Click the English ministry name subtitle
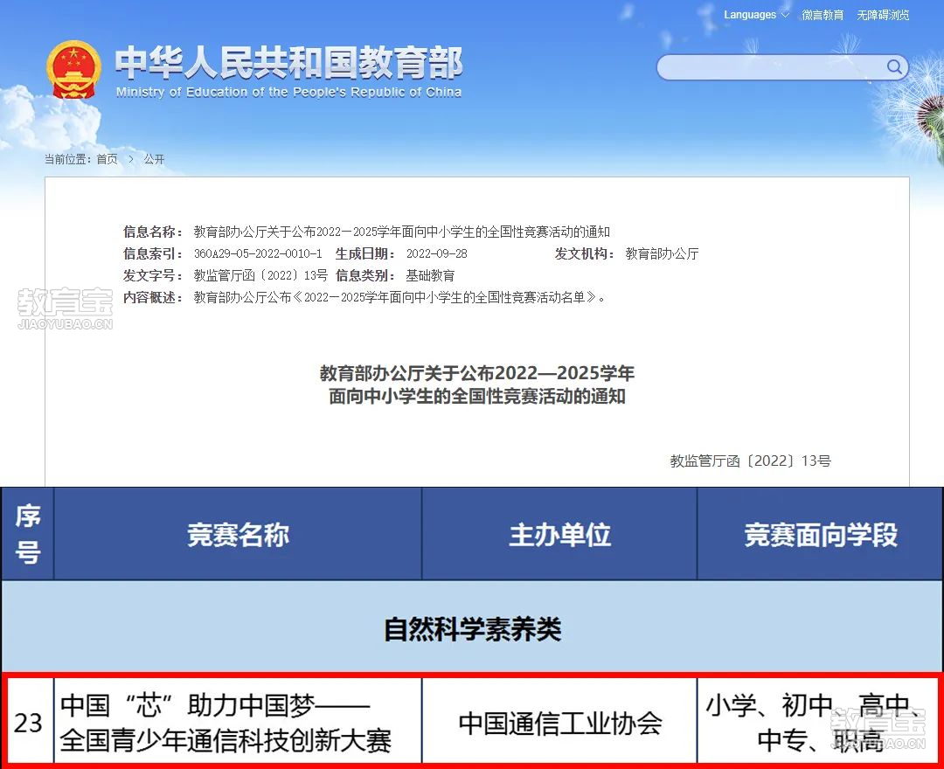The width and height of the screenshot is (944, 769). click(x=288, y=92)
